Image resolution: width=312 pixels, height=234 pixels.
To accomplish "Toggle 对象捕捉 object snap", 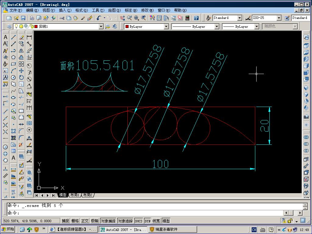I will [x=108, y=221].
